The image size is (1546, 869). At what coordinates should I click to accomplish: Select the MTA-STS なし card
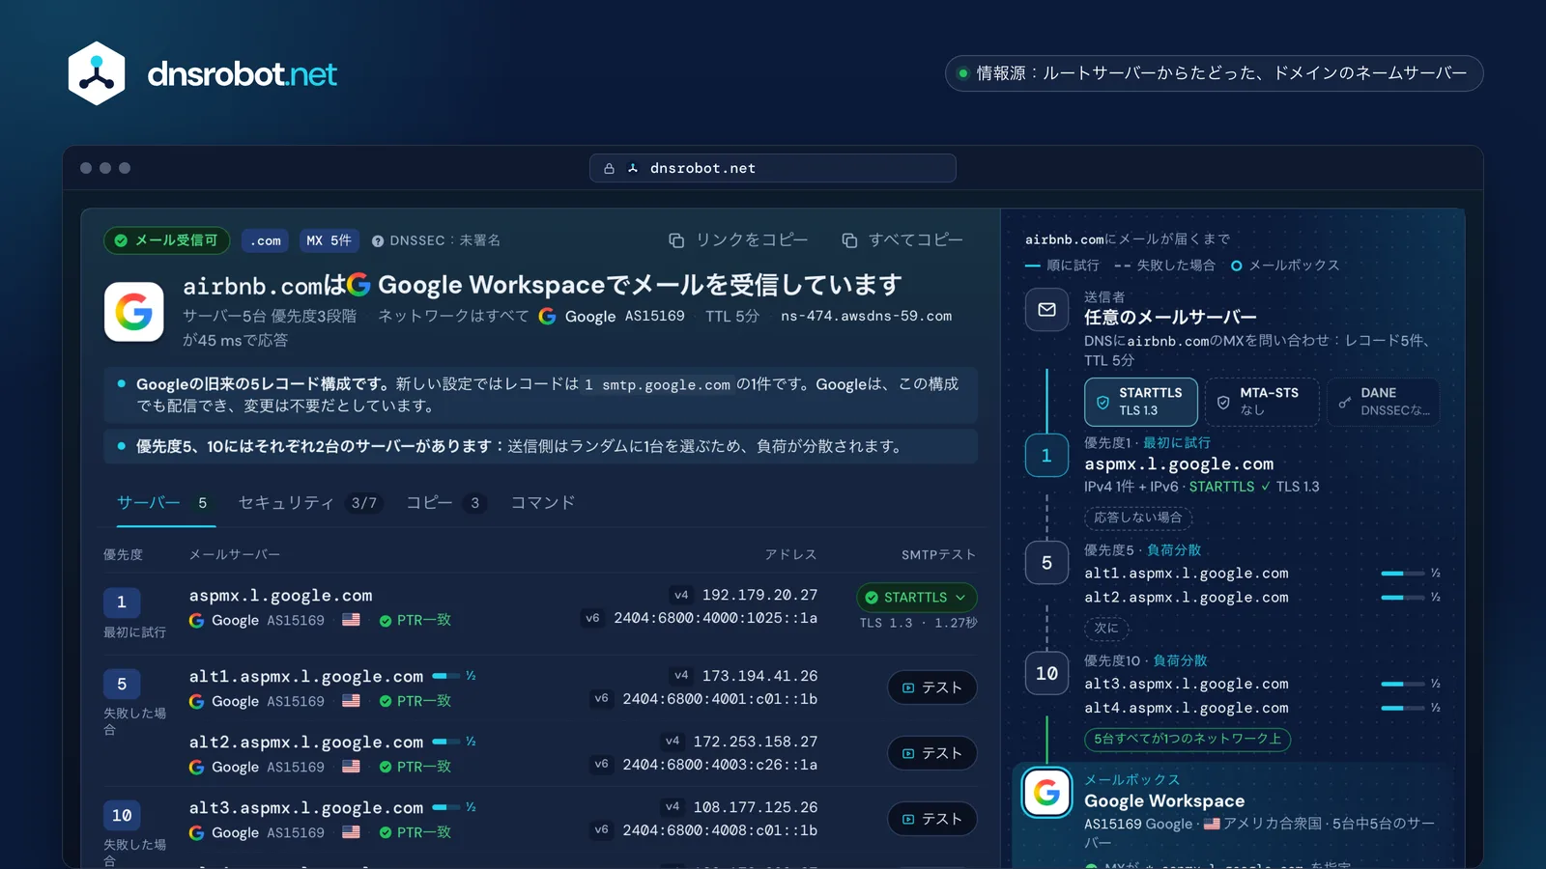point(1262,402)
